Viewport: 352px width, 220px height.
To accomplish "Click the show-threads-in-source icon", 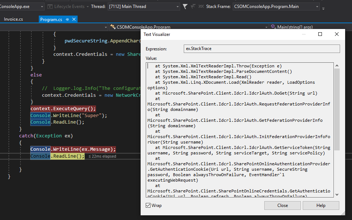I will tap(201, 6).
